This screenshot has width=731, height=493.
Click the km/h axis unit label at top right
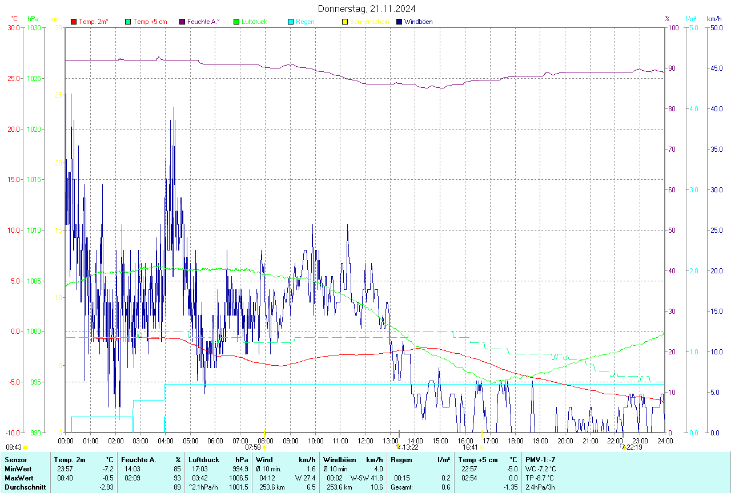click(714, 19)
